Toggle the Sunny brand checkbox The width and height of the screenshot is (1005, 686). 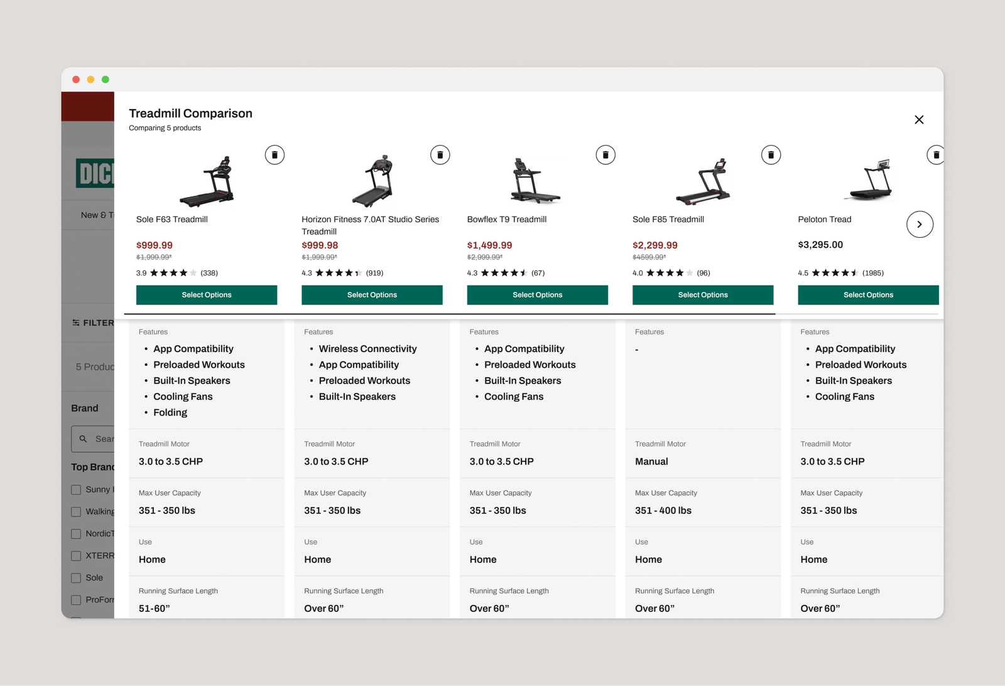[76, 490]
